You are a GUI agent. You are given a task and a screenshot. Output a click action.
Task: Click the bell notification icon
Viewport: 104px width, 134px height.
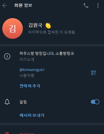pos(7,102)
